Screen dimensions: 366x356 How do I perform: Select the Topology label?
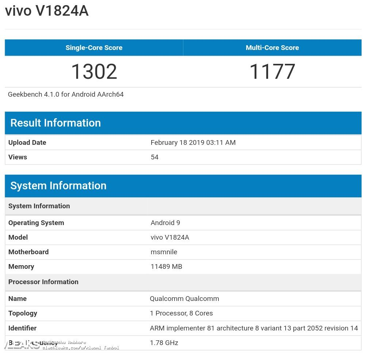tap(23, 313)
